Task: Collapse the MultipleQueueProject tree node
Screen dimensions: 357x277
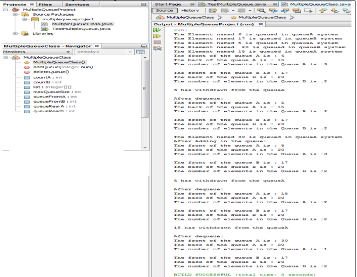Action: click(6, 10)
